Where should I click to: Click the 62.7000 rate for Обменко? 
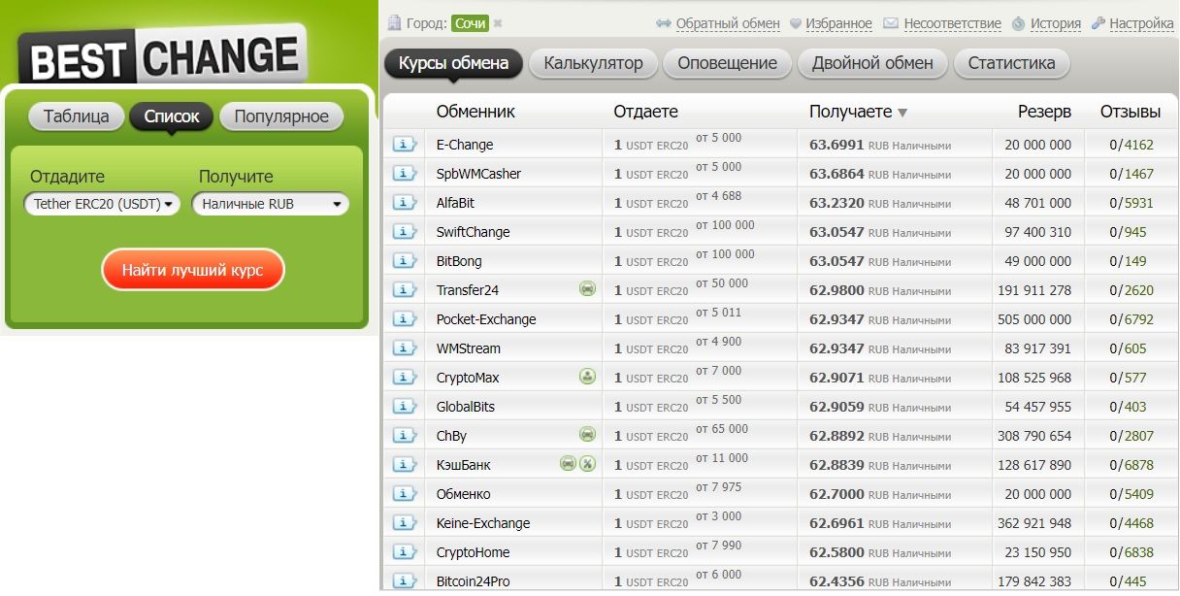point(836,494)
